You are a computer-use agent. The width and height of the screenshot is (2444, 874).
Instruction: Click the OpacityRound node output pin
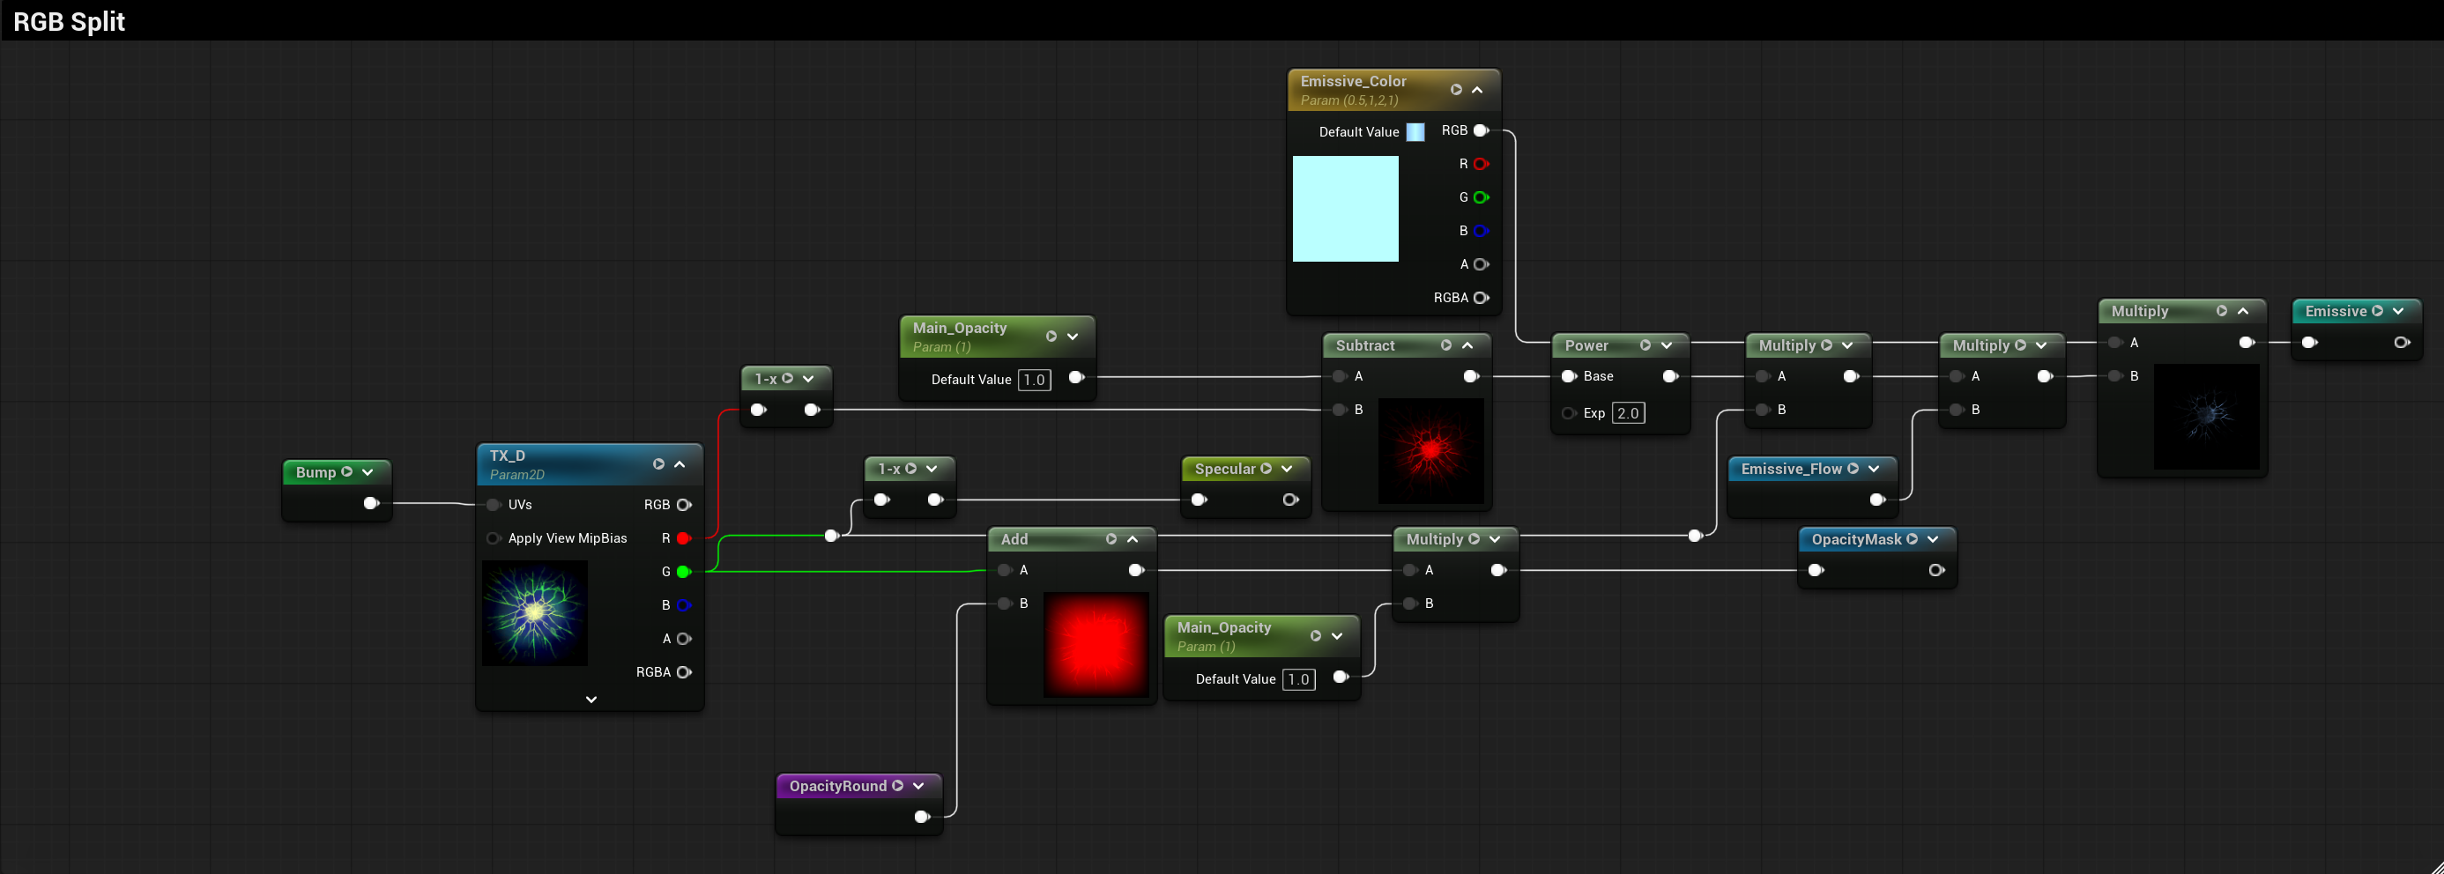click(x=921, y=817)
